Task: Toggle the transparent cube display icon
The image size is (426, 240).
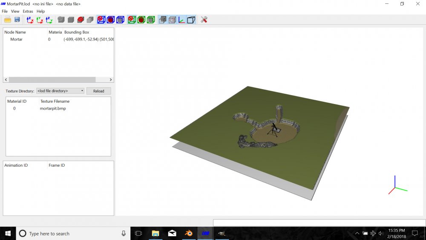Action: pos(172,20)
